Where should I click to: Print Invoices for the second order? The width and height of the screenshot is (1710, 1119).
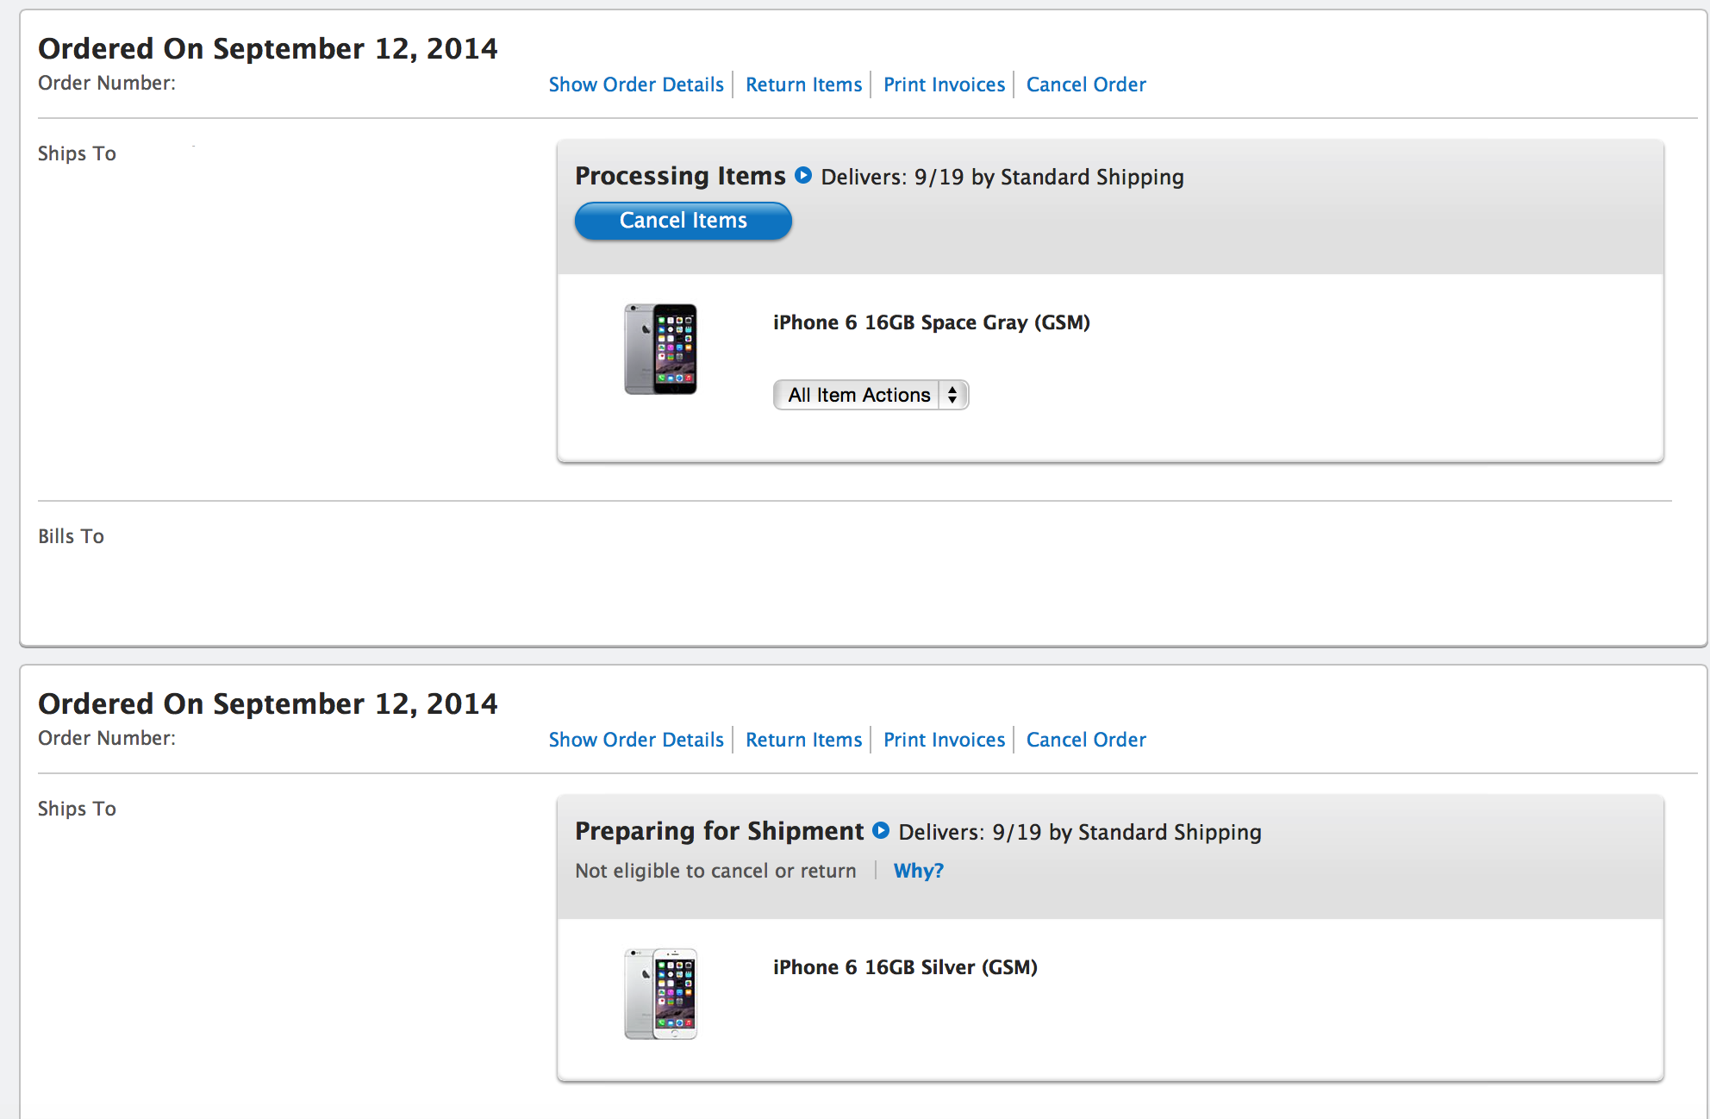[944, 740]
